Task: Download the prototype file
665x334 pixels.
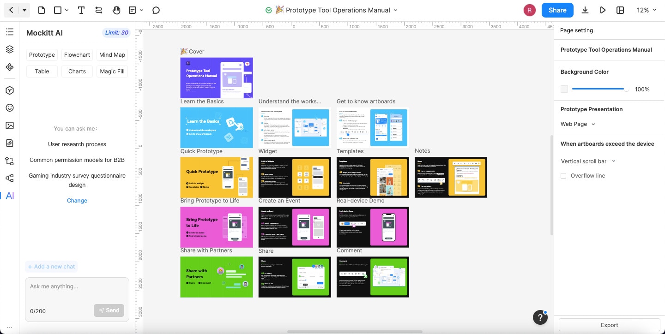Action: [x=585, y=10]
